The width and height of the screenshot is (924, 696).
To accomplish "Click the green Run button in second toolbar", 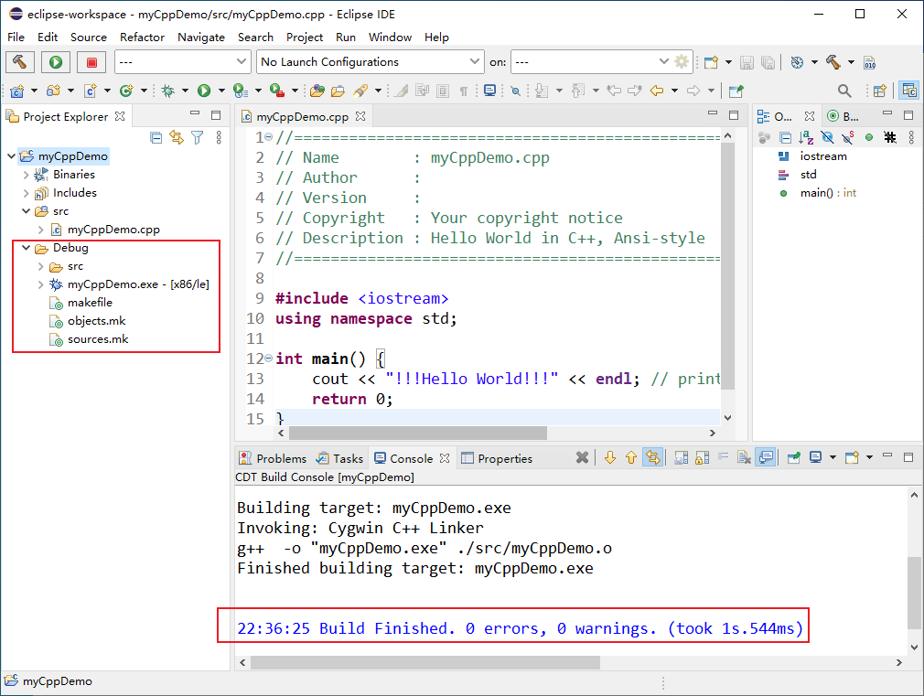I will click(x=204, y=91).
